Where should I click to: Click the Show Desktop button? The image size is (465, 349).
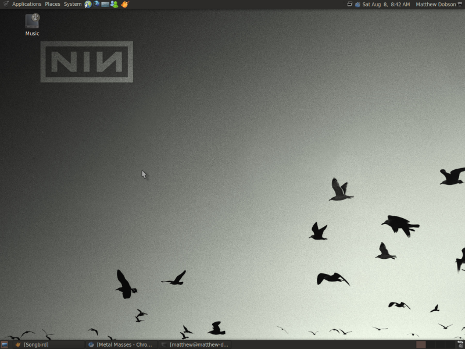point(5,344)
